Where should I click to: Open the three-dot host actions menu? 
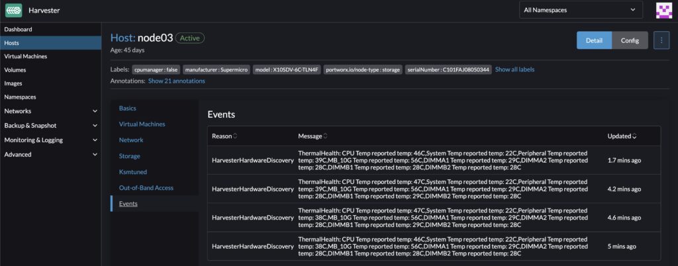click(x=661, y=40)
